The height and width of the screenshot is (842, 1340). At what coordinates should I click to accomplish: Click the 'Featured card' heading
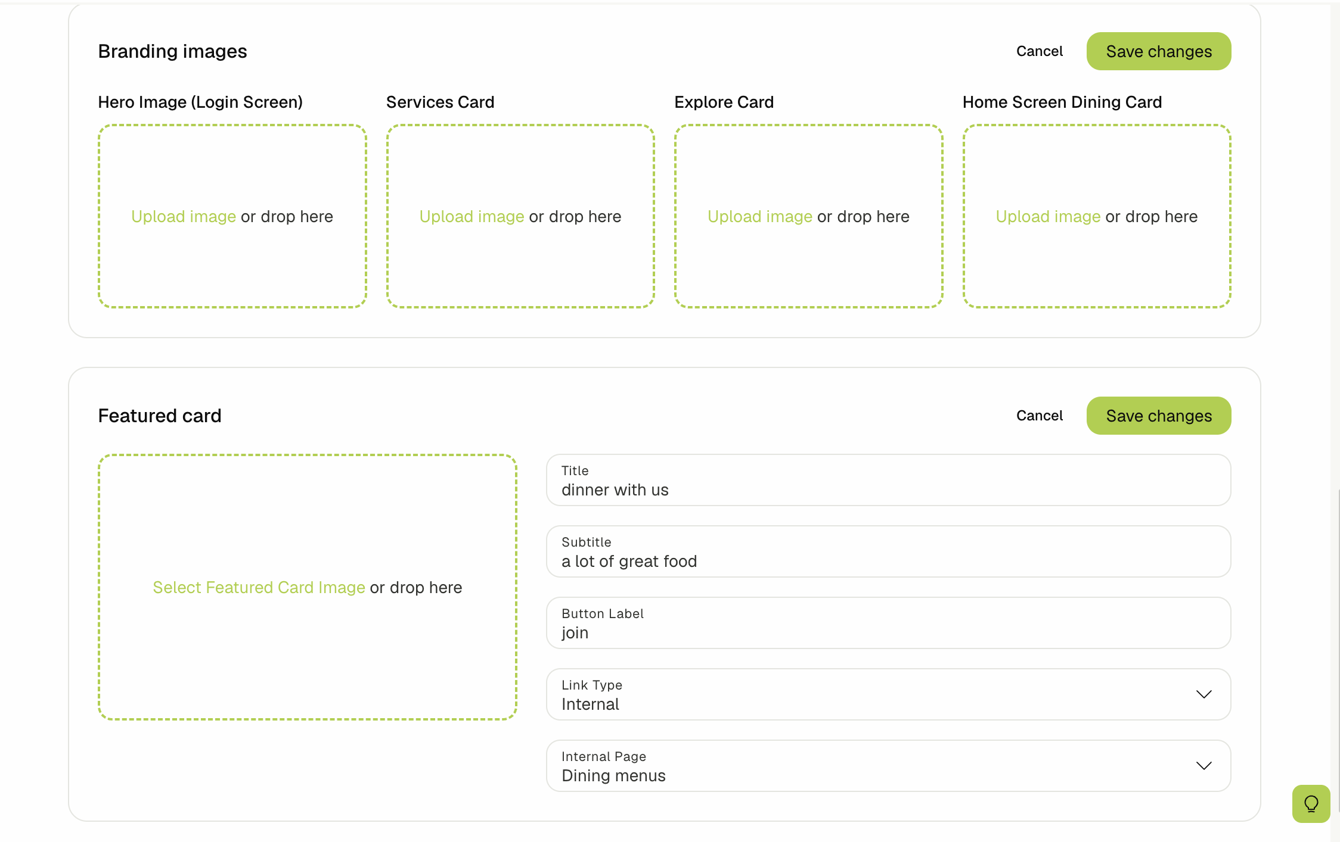(x=160, y=416)
